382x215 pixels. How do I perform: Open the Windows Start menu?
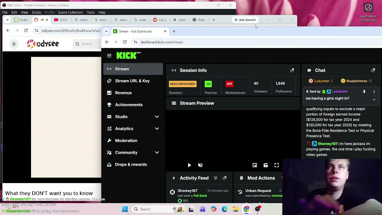(x=125, y=209)
